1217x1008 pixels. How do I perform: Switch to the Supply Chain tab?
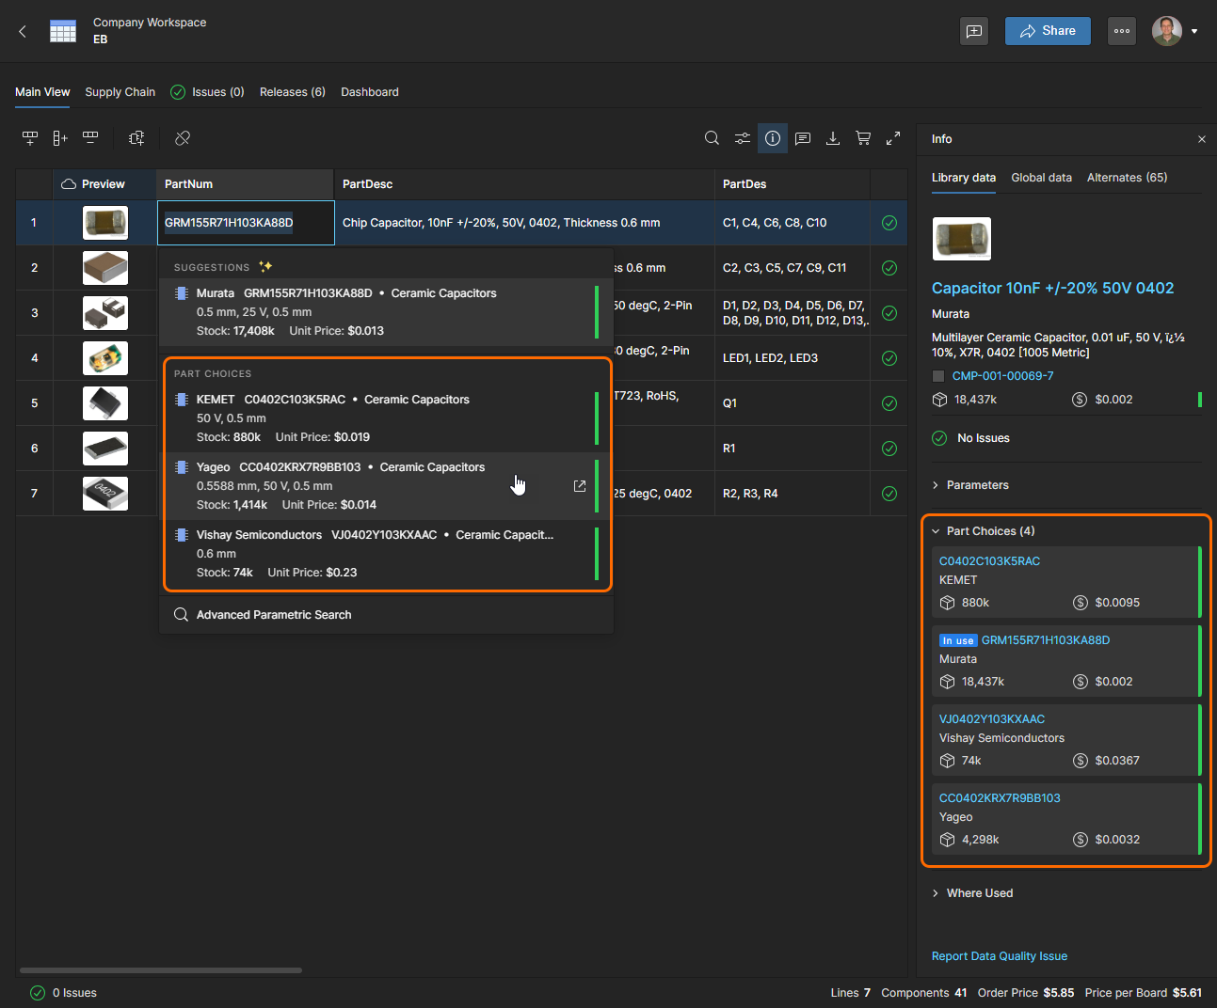pyautogui.click(x=120, y=92)
